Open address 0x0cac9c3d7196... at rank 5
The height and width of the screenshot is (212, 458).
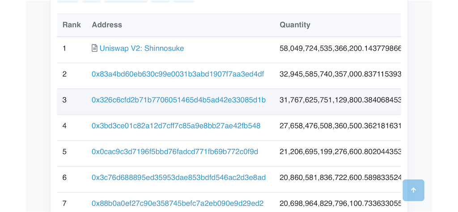point(175,152)
